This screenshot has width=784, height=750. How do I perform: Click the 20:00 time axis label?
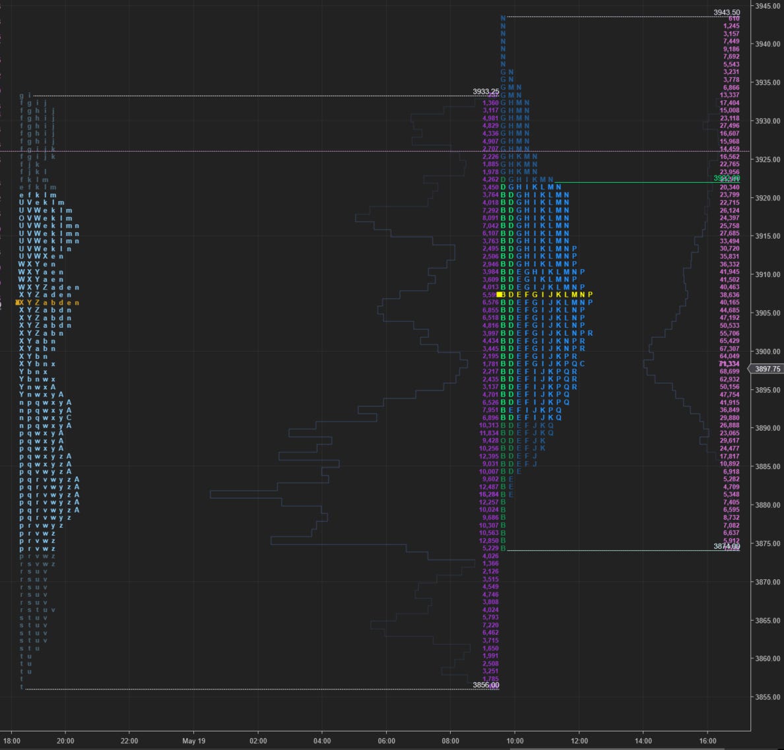point(65,741)
